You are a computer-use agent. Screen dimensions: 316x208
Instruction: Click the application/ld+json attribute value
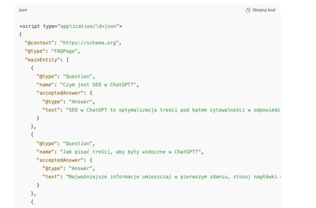click(88, 26)
